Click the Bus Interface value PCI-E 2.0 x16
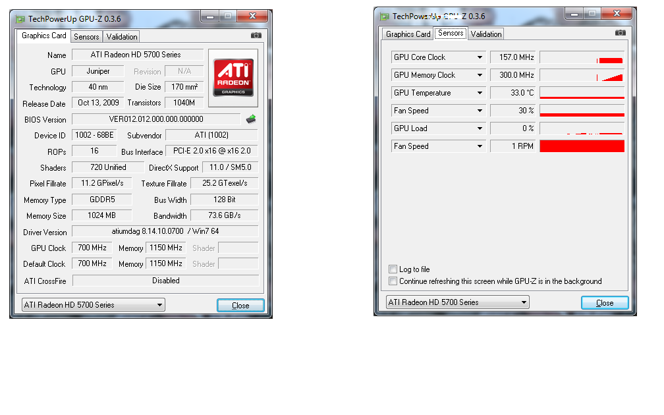 211,151
